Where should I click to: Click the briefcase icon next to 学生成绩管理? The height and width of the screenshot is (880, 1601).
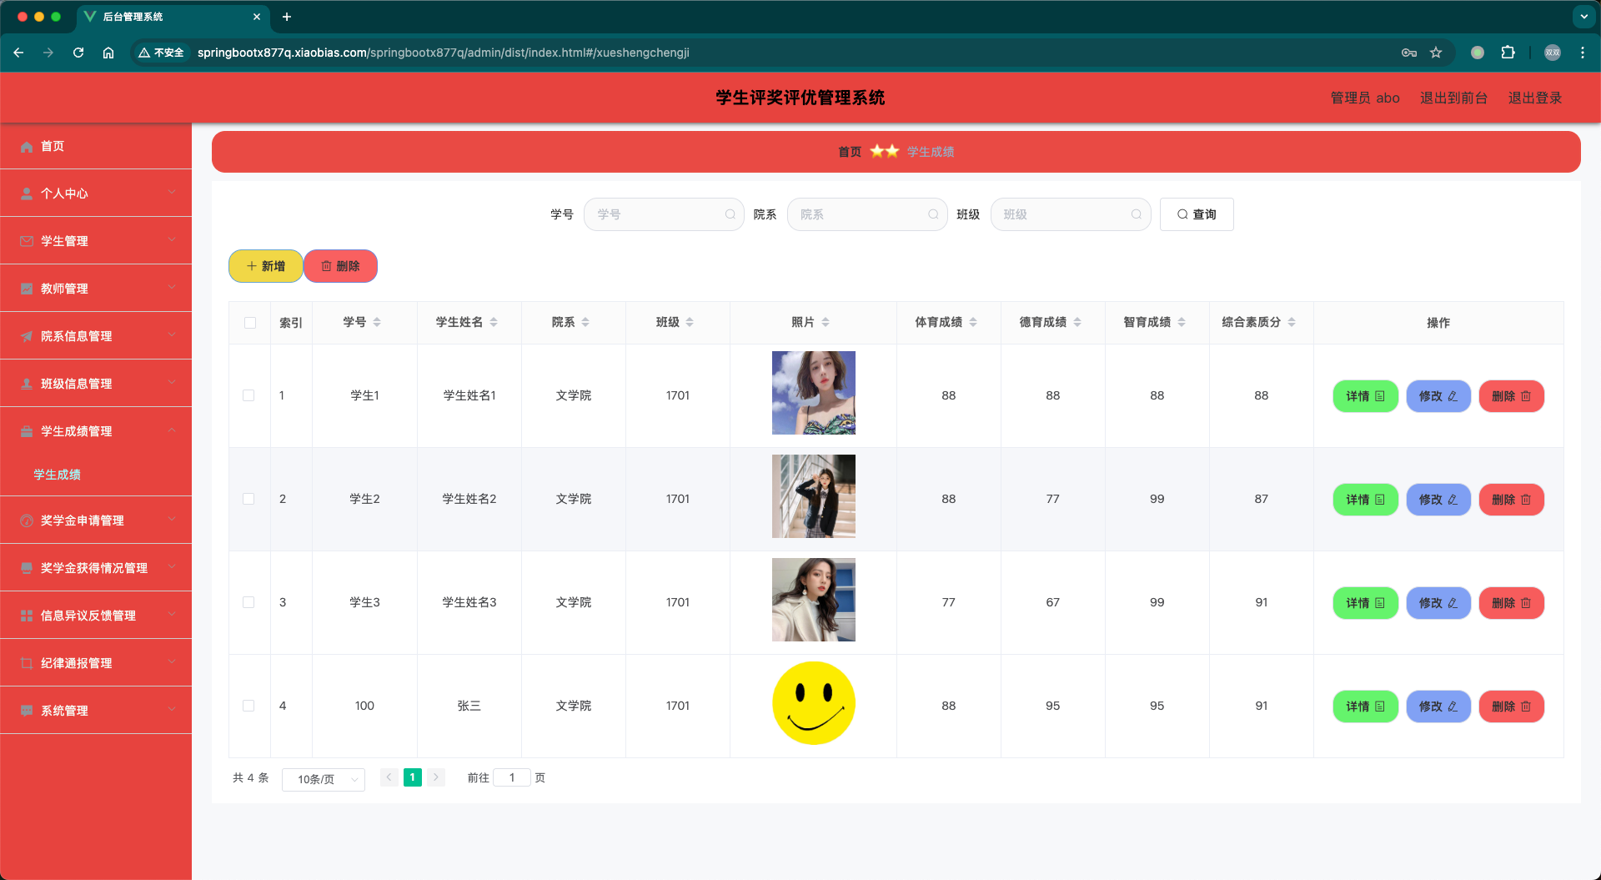[27, 431]
